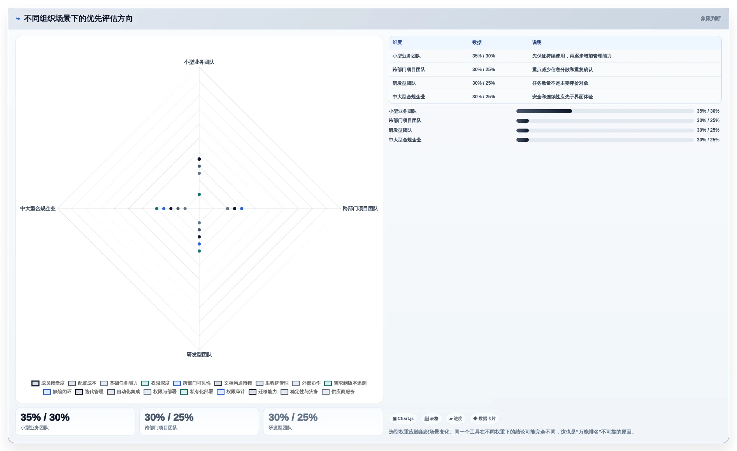Click the 中大型合规企业 progress bar

tap(605, 140)
